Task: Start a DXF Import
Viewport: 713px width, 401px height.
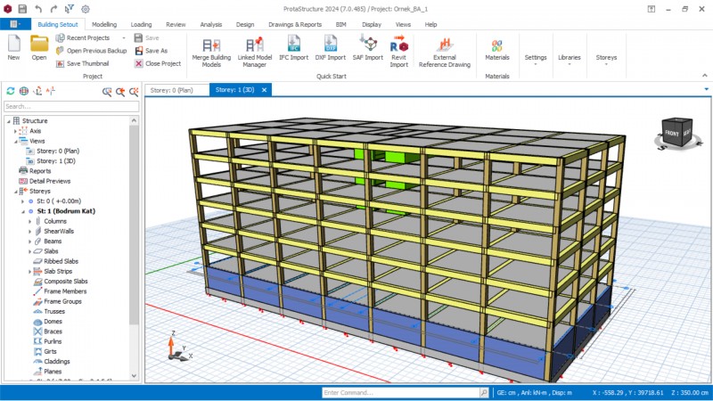Action: 330,45
